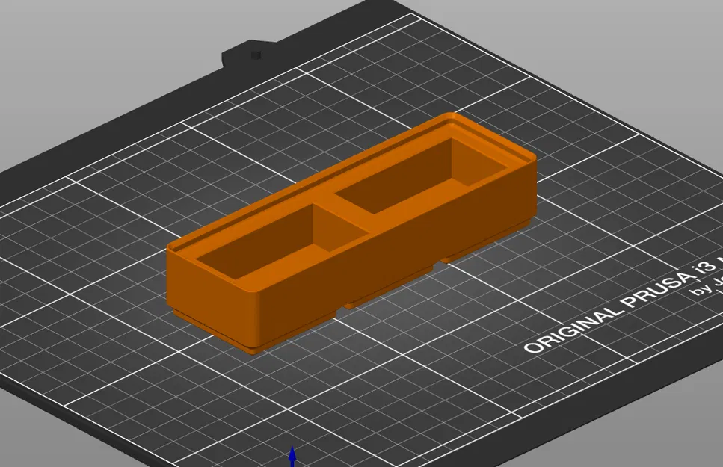Select the orange two-compartment box model
Image resolution: width=723 pixels, height=467 pixels.
coord(351,233)
